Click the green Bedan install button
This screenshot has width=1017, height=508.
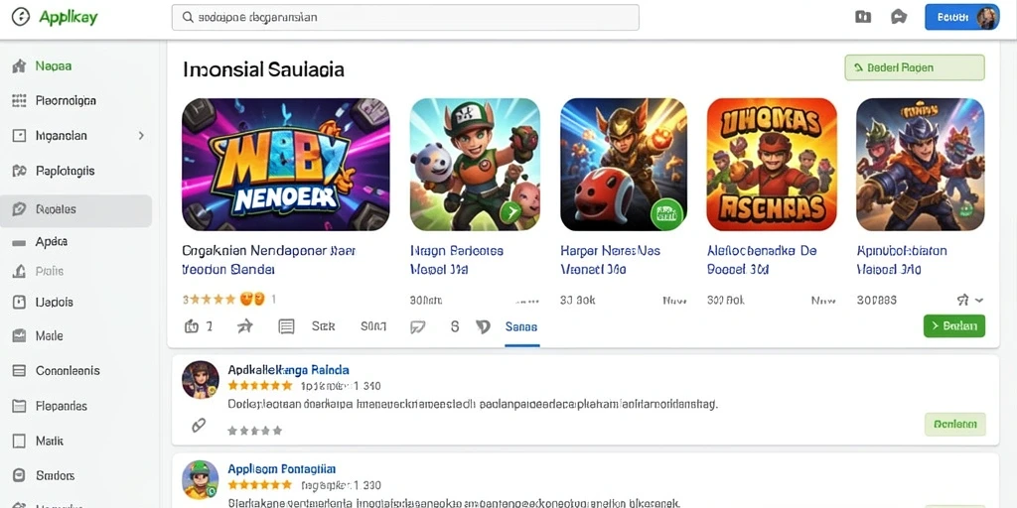954,325
